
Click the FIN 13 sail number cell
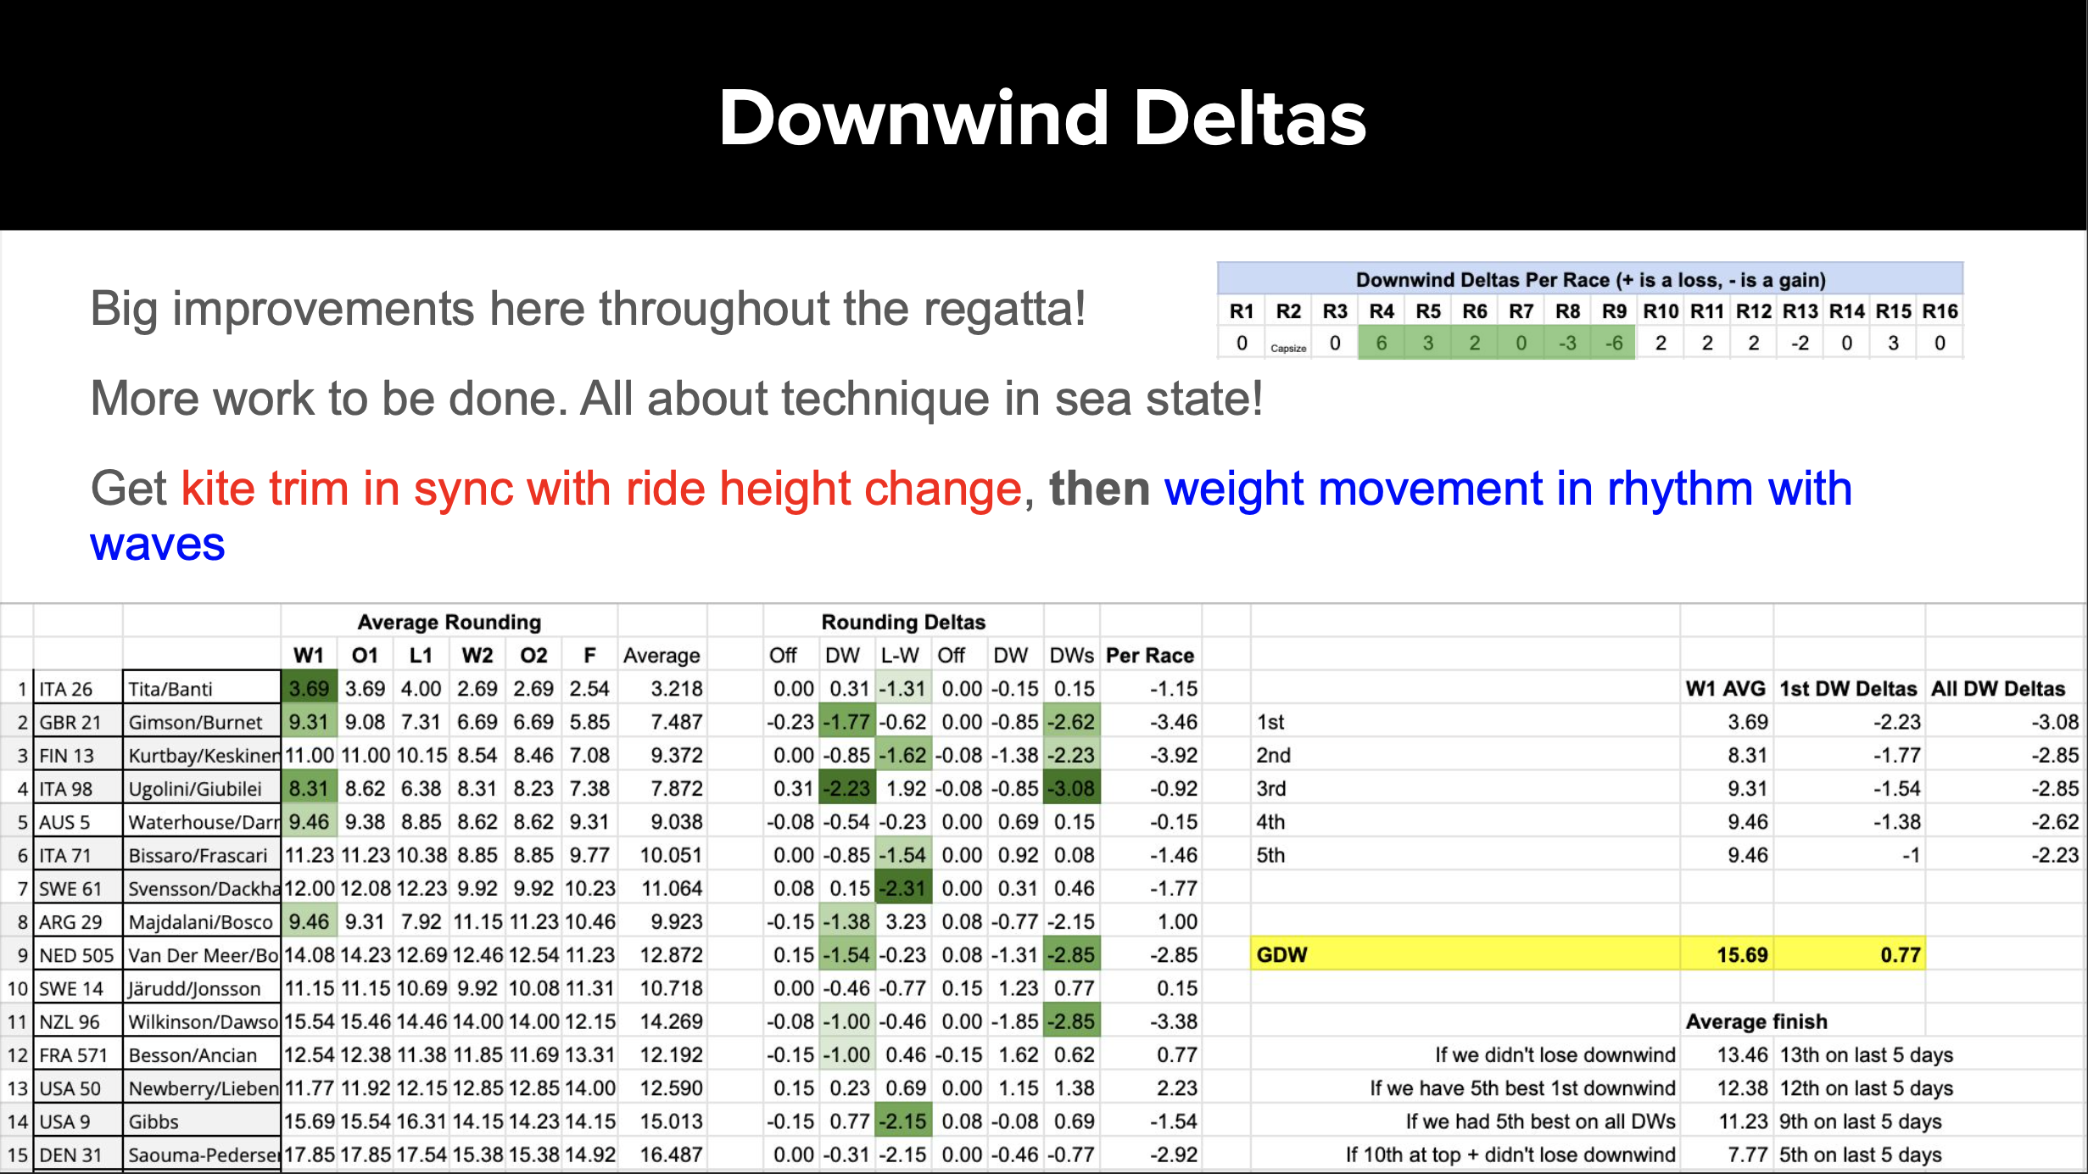(x=78, y=755)
